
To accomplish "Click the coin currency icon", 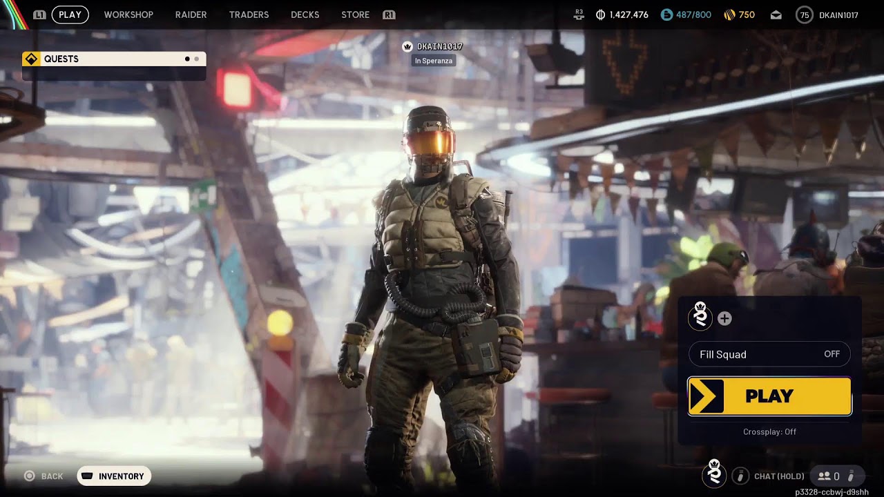I will pyautogui.click(x=601, y=14).
